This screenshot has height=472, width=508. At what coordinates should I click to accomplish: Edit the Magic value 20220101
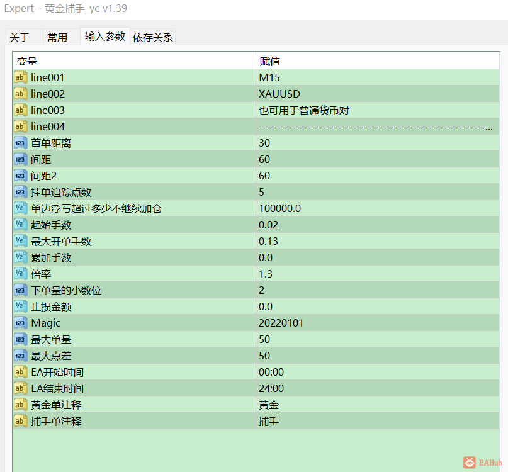click(x=378, y=323)
